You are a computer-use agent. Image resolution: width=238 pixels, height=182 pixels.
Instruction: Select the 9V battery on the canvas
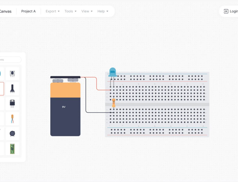(65, 112)
